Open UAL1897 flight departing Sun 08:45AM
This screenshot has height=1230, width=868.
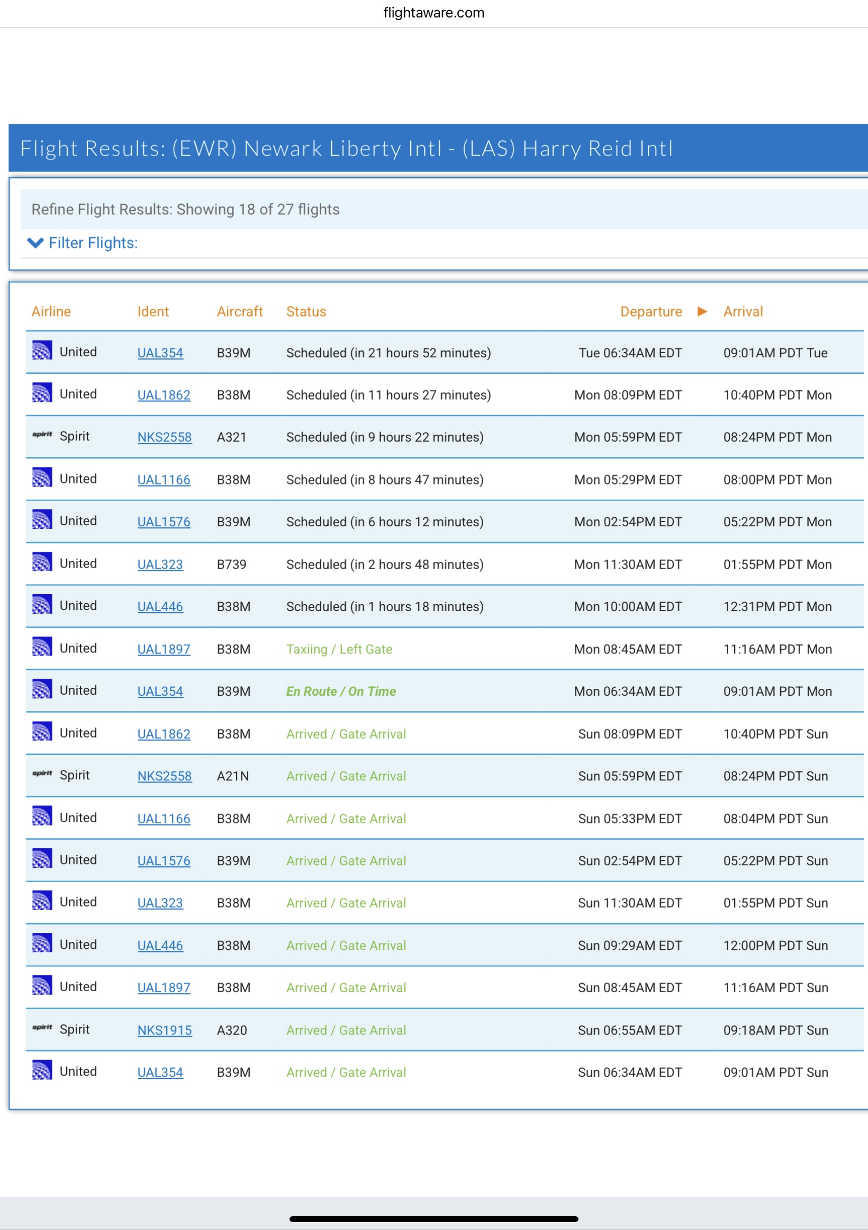164,988
